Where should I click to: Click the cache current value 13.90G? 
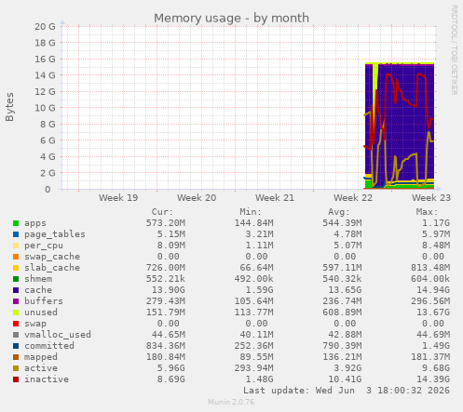(168, 290)
